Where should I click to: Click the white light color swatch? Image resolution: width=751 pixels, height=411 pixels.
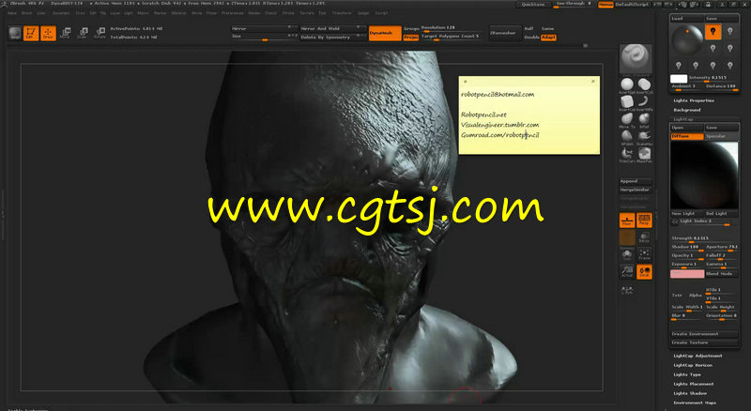(679, 79)
